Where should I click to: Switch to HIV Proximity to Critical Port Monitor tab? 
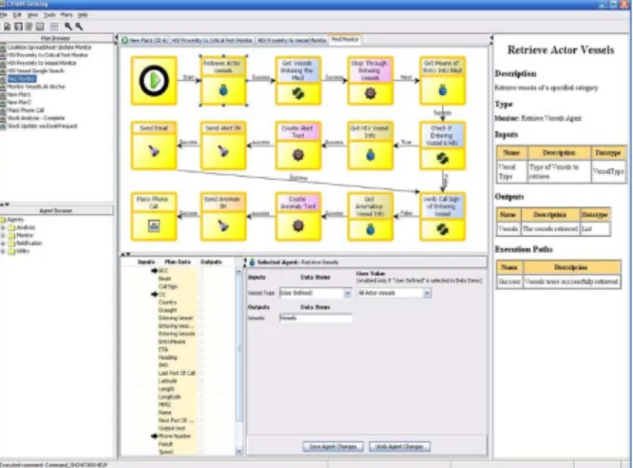[212, 40]
